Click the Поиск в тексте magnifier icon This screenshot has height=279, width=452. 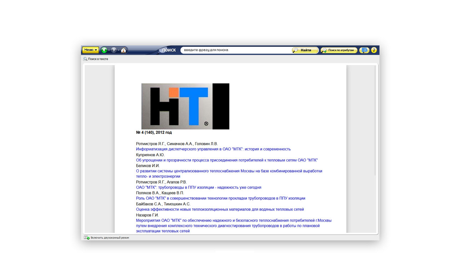tap(85, 59)
